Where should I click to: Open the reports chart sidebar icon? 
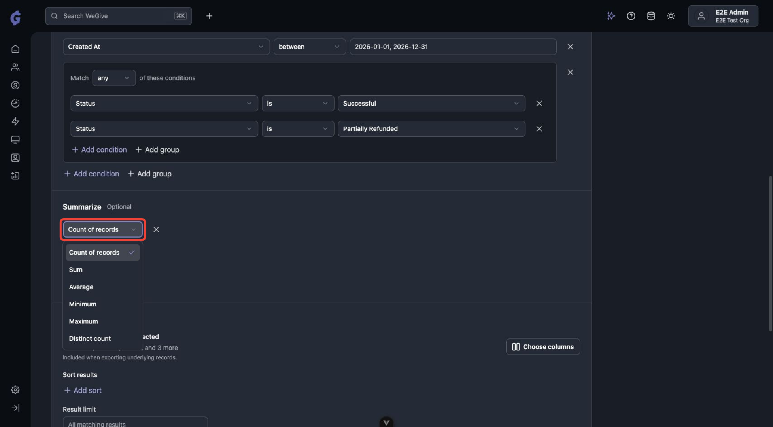[x=15, y=176]
